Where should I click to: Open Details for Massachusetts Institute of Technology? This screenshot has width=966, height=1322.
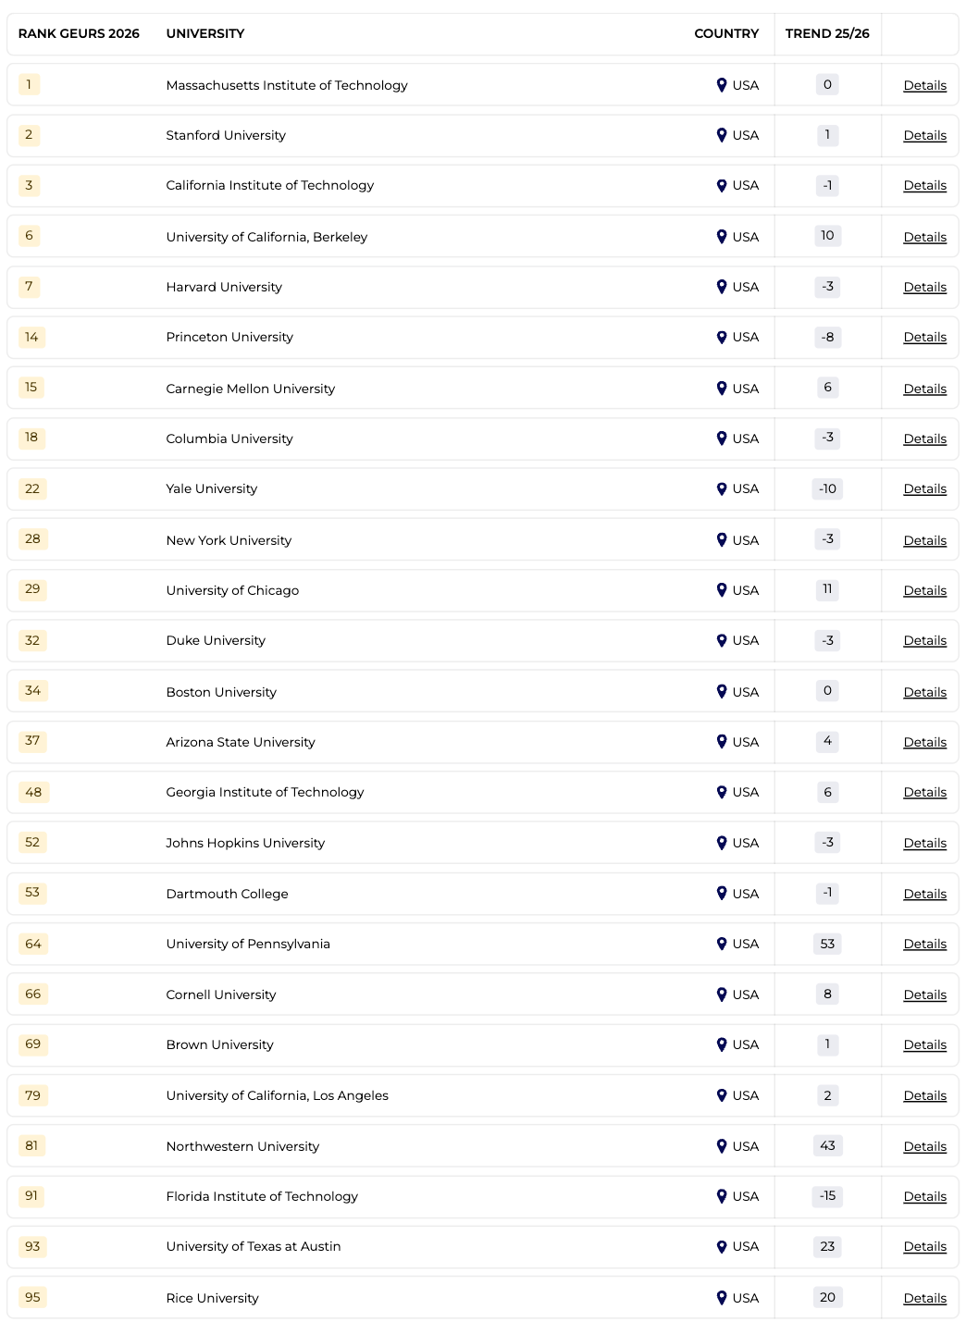[923, 85]
